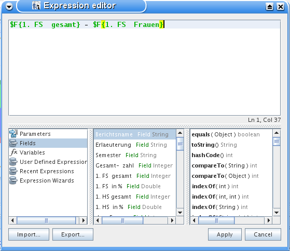This screenshot has width=290, height=251.
Task: Click the Parameters category icon
Action: pyautogui.click(x=13, y=134)
